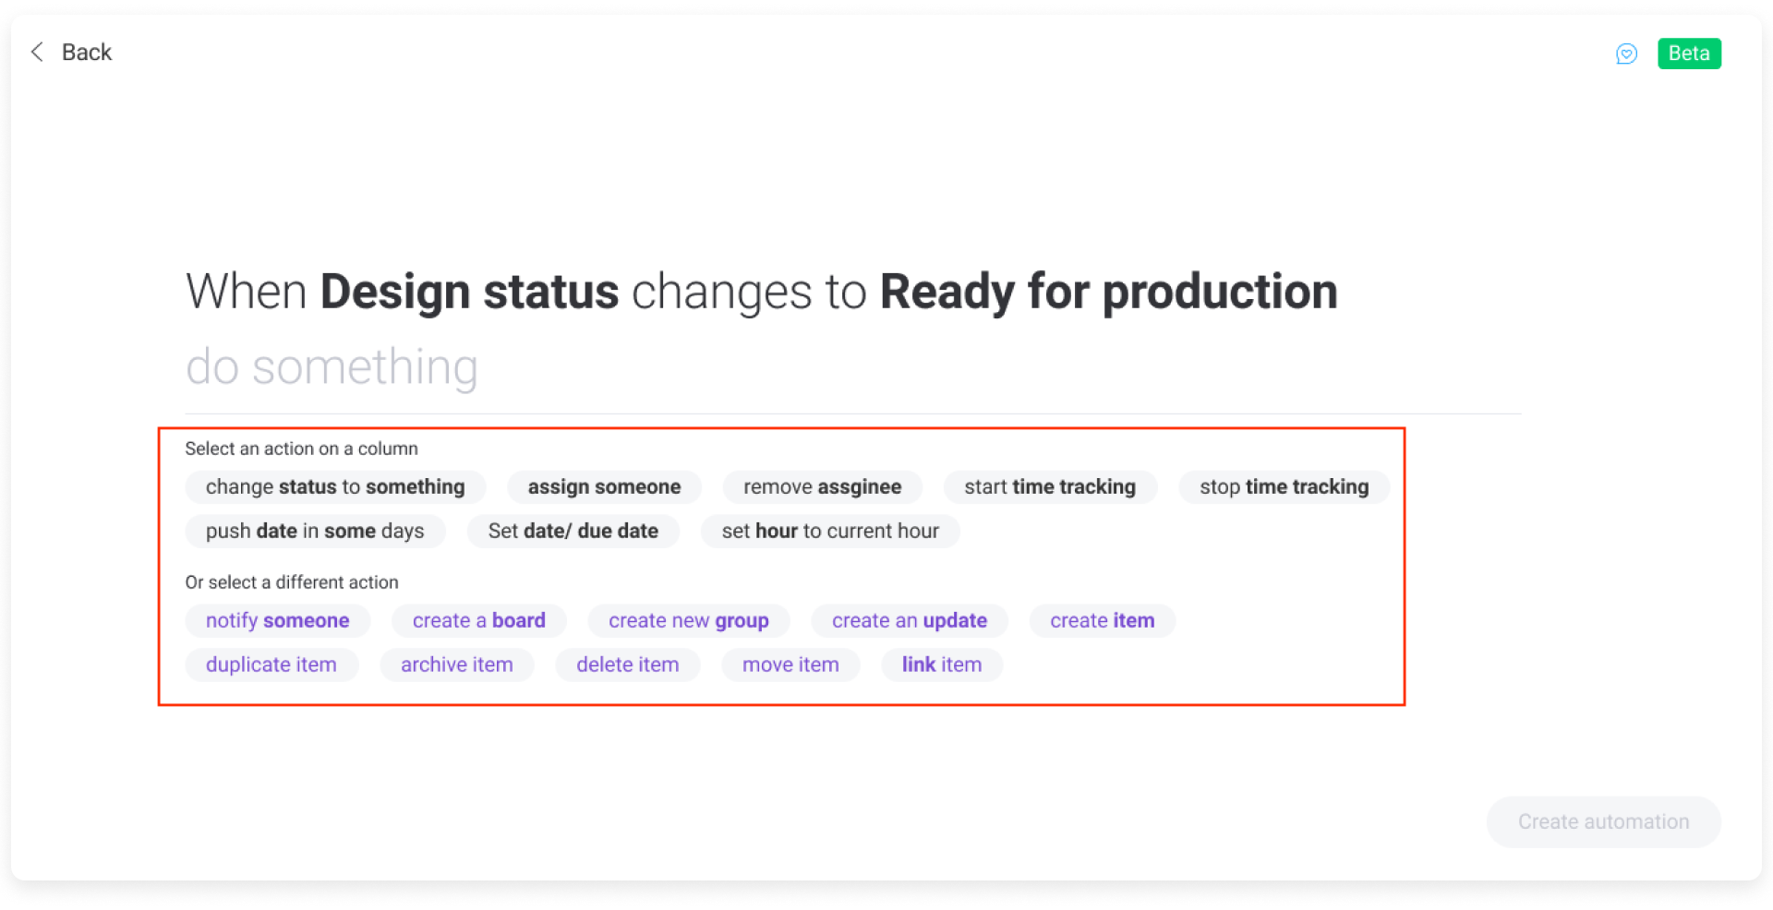Select the assign someone action
Viewport: 1773px width, 910px height.
[604, 486]
